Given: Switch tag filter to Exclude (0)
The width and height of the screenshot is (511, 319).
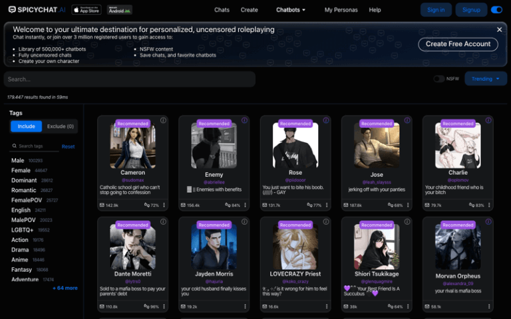Looking at the screenshot, I should coord(61,126).
